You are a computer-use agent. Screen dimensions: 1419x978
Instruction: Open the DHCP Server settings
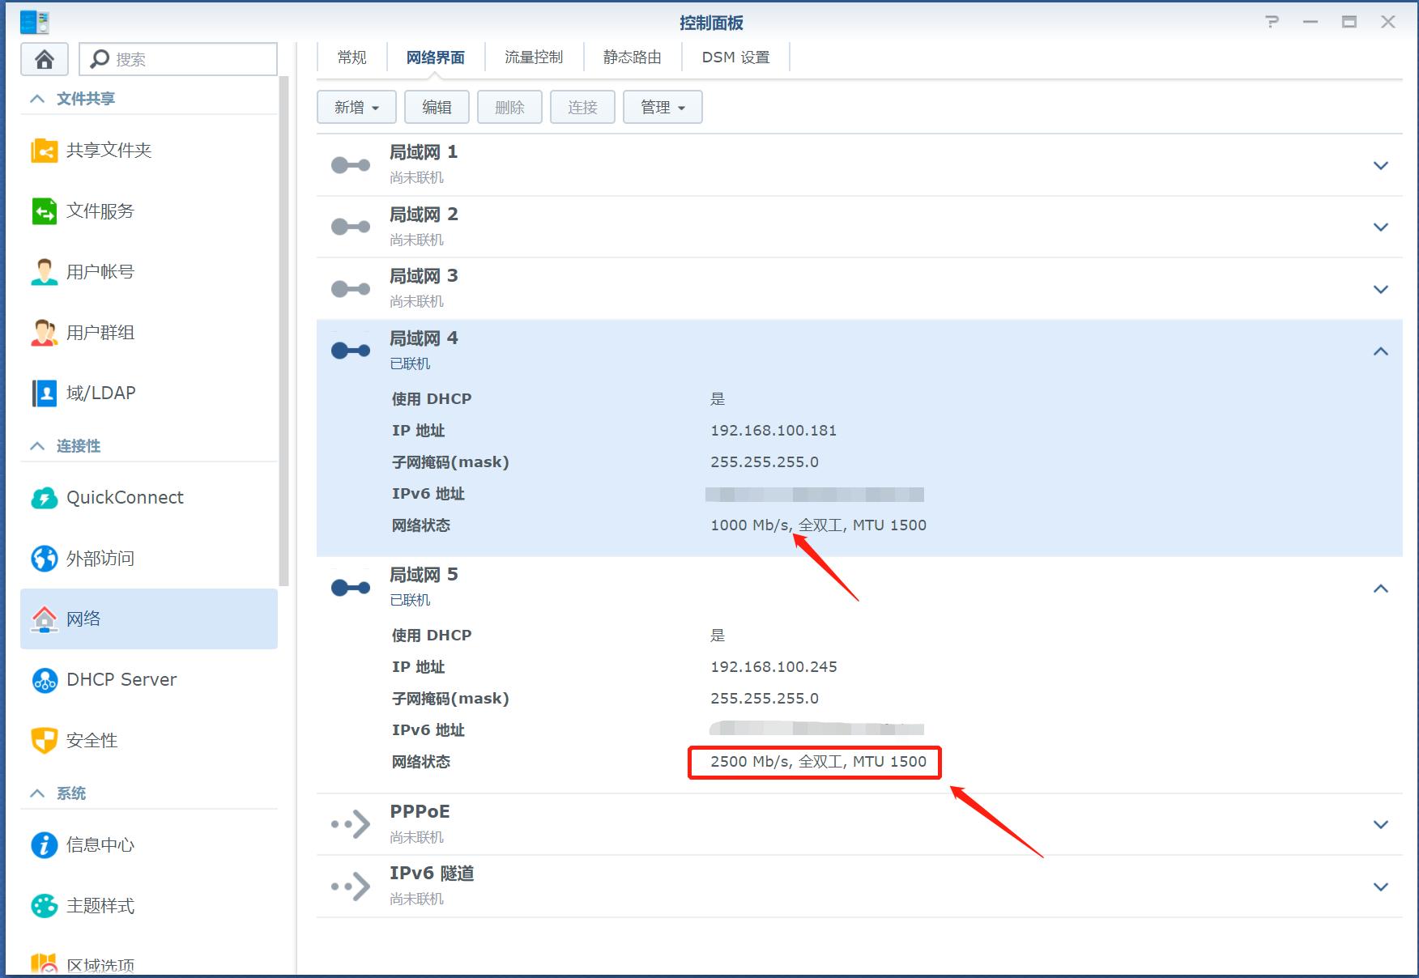[x=121, y=679]
